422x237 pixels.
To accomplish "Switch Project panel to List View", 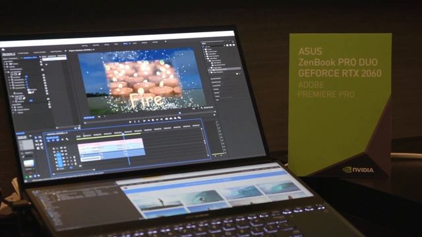I will [x=31, y=176].
